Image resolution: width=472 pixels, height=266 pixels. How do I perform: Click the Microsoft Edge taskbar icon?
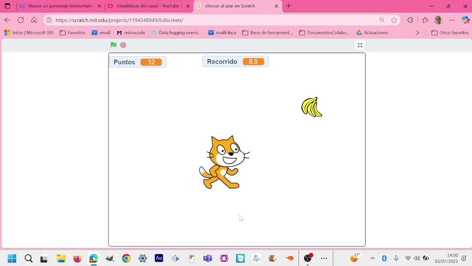[x=94, y=258]
